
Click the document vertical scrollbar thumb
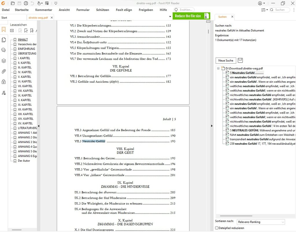pos(208,31)
